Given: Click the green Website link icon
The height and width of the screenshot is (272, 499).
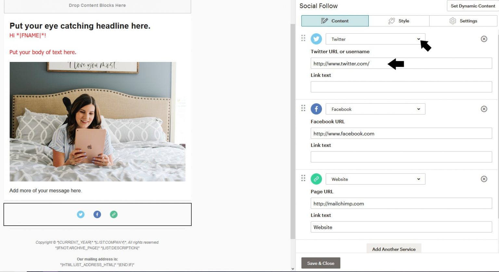Looking at the screenshot, I should pyautogui.click(x=316, y=179).
